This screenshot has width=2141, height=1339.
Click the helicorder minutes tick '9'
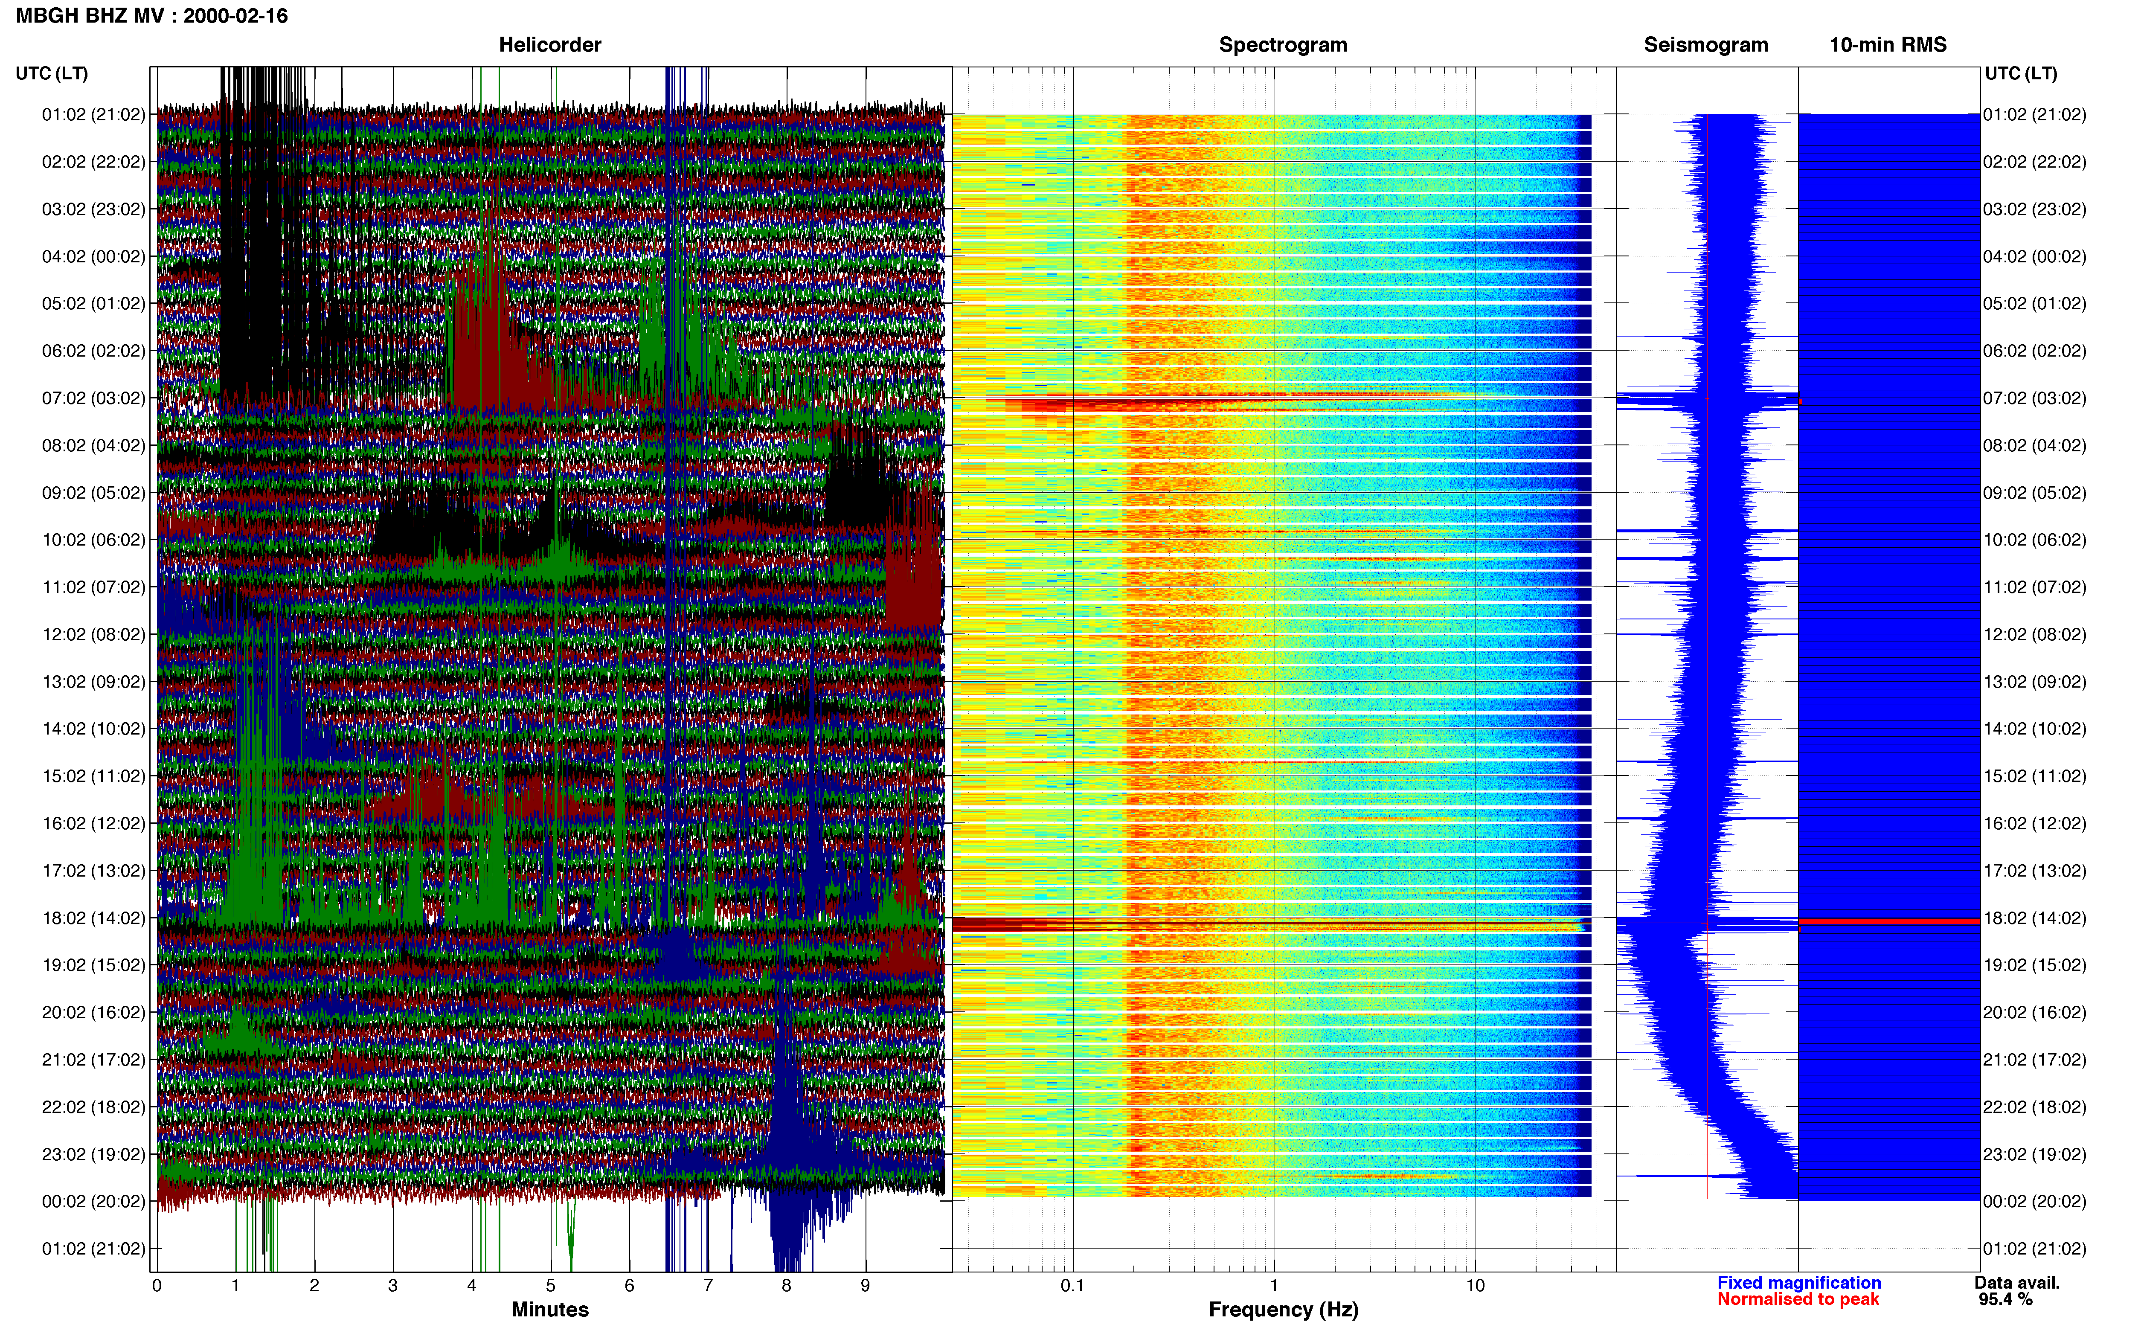click(x=865, y=1285)
